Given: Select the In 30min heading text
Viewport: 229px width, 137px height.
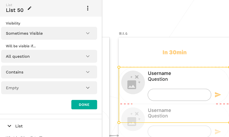Looking at the screenshot, I should 175,52.
